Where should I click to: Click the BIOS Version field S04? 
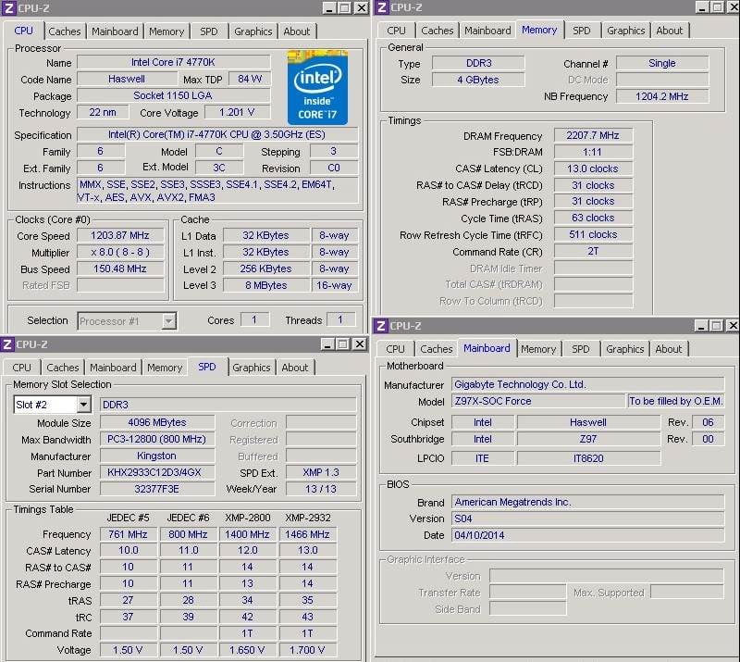pos(587,518)
